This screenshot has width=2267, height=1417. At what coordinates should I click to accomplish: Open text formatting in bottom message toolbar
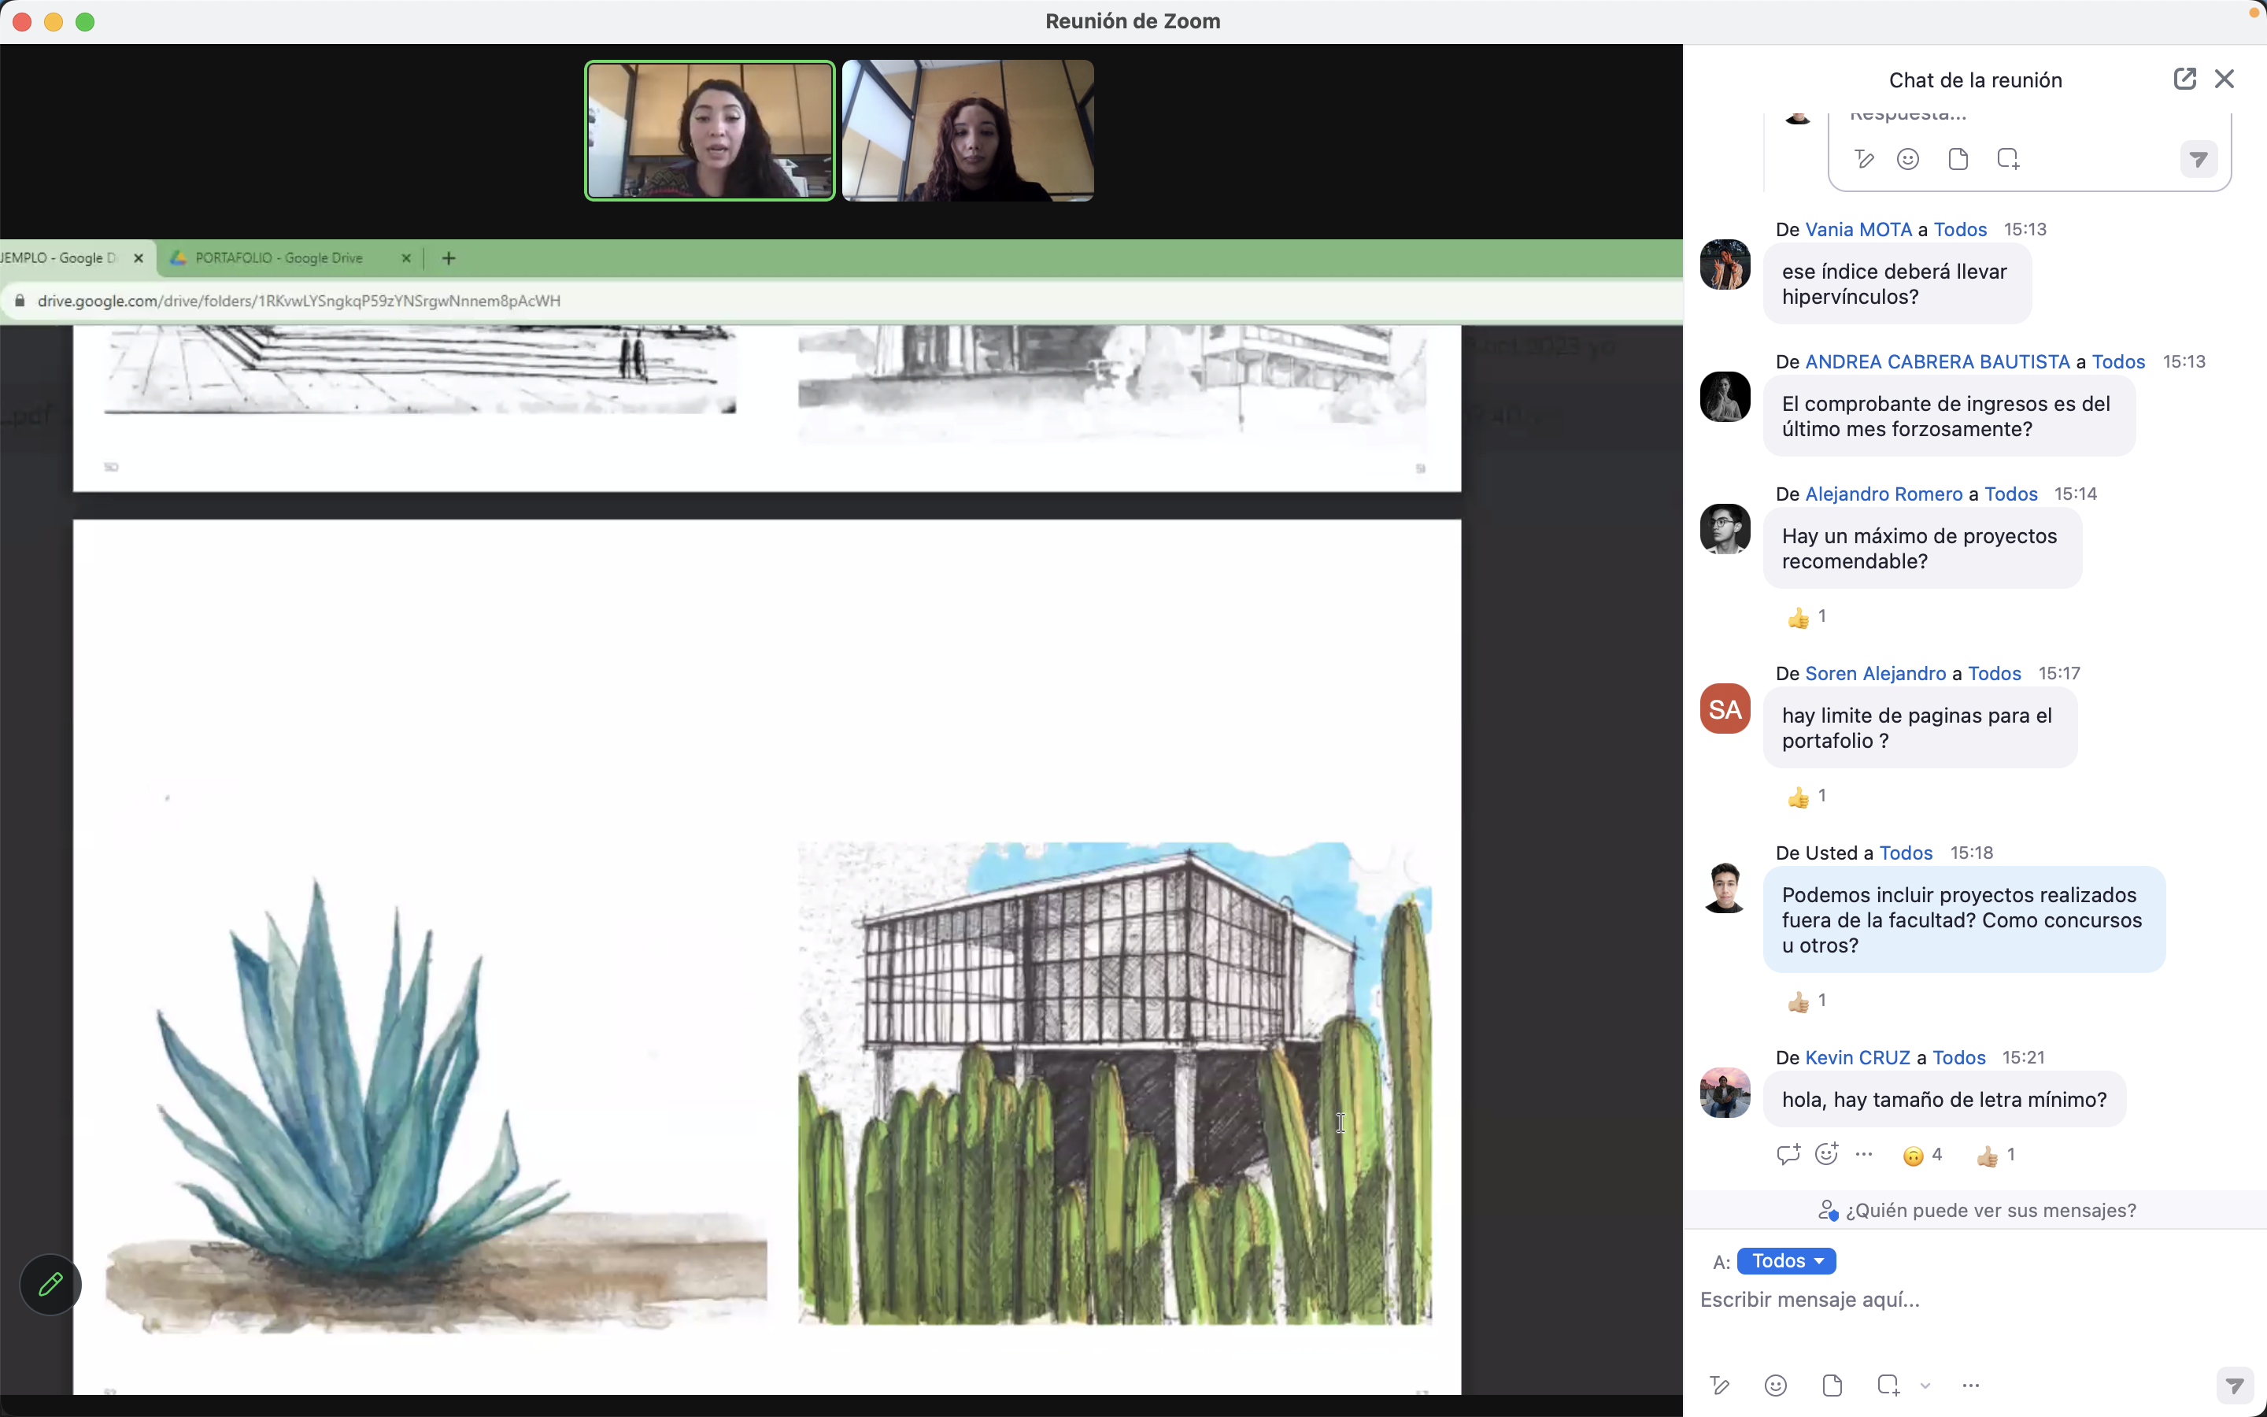click(x=1719, y=1386)
